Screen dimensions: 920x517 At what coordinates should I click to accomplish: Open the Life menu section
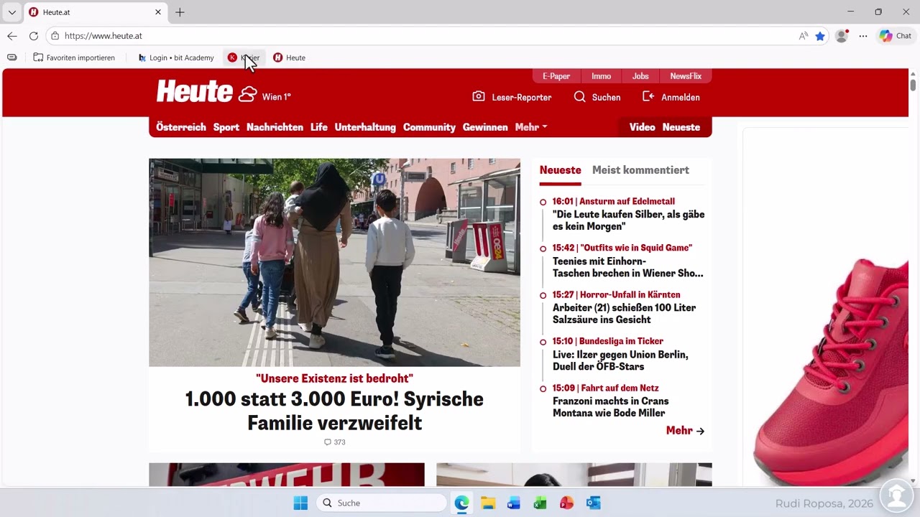point(319,127)
